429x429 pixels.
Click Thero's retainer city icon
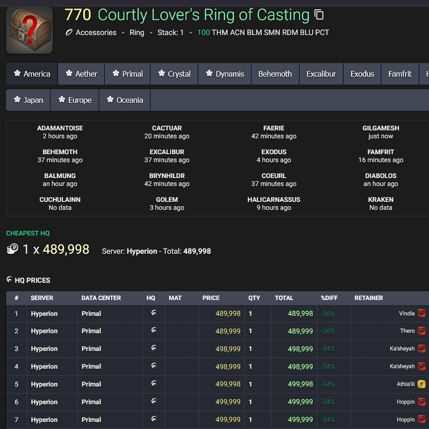pyautogui.click(x=422, y=331)
